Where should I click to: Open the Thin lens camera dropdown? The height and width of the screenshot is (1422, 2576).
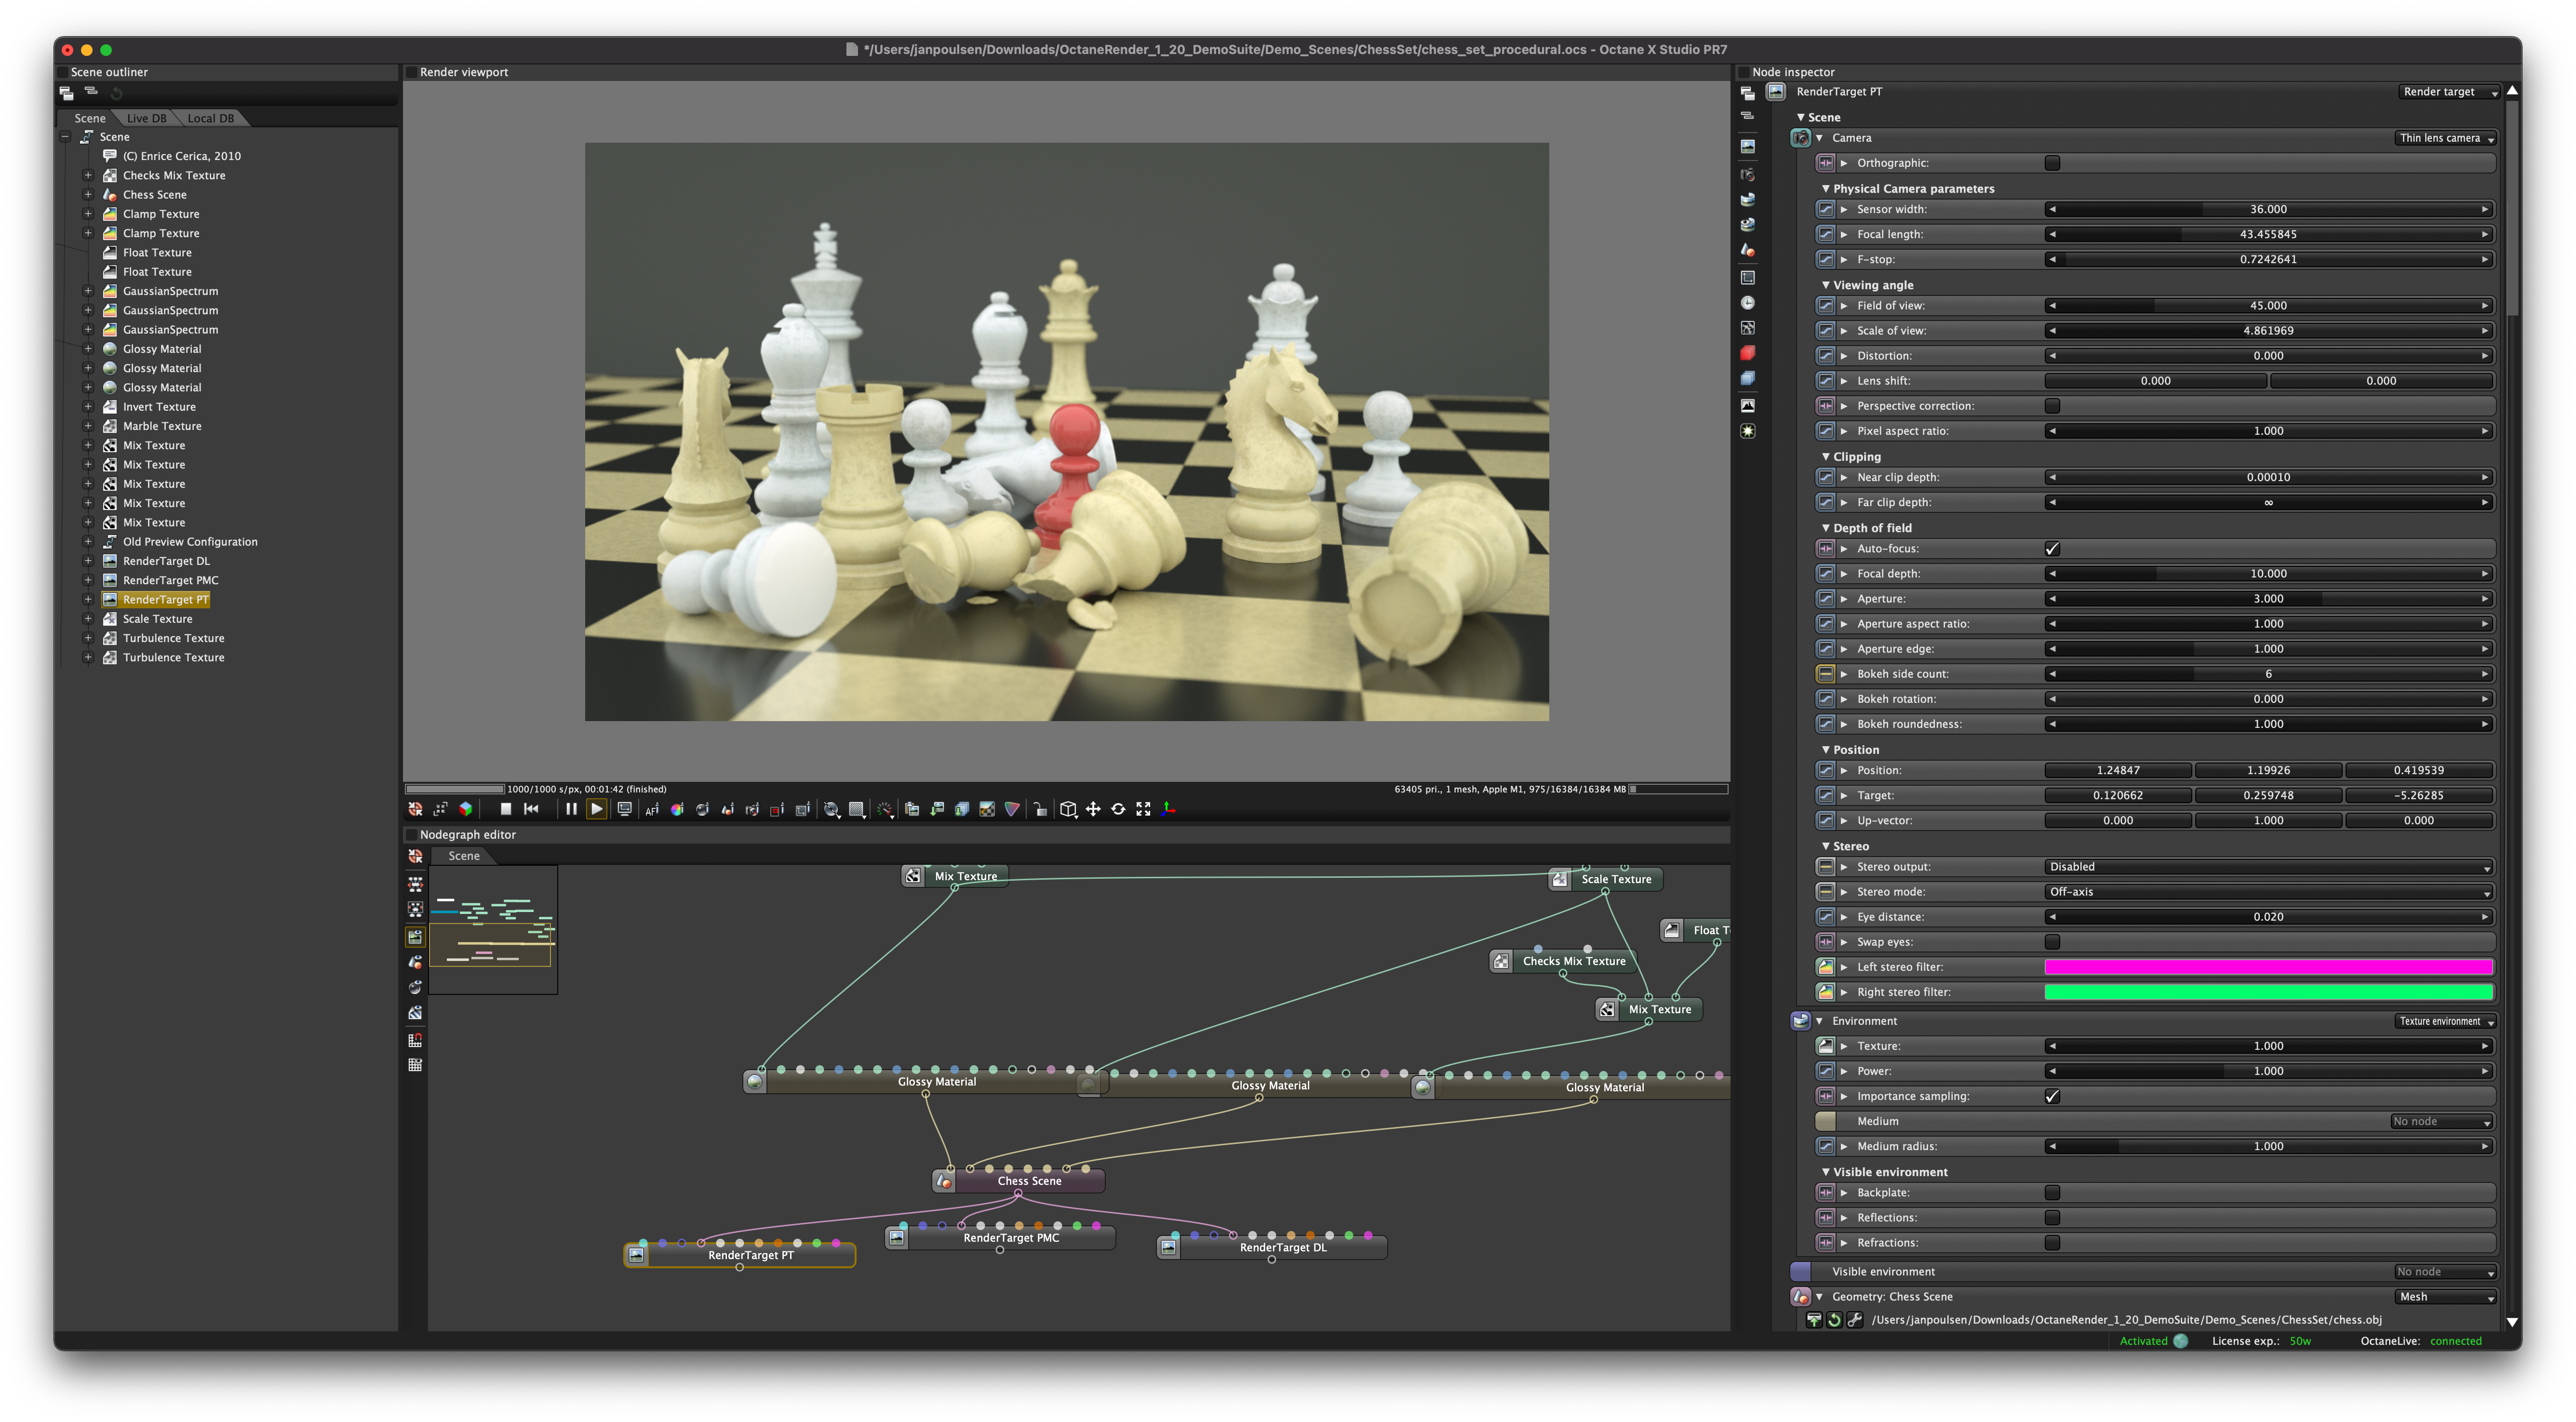pos(2445,138)
